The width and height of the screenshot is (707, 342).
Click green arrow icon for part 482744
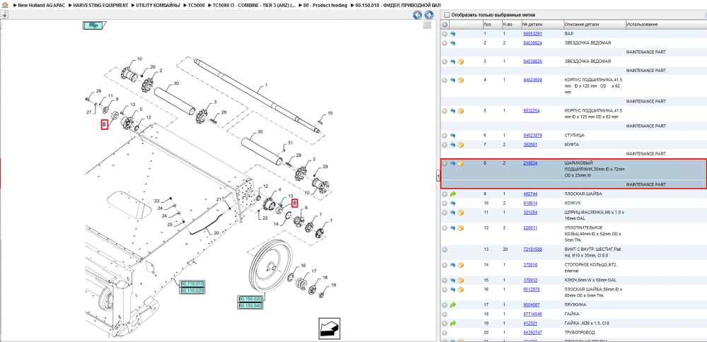(453, 194)
